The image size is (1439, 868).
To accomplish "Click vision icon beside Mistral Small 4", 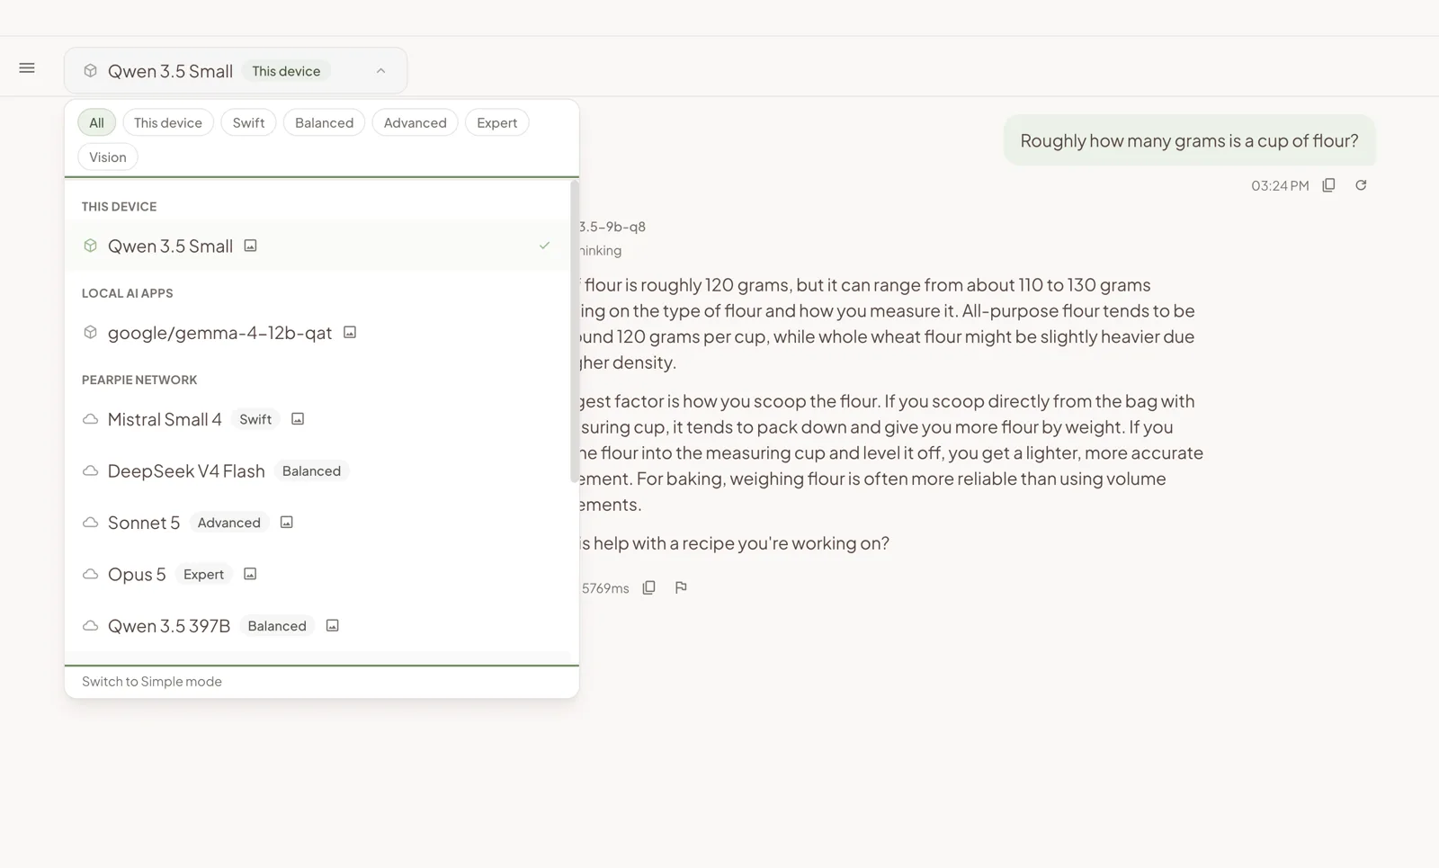I will pos(298,419).
